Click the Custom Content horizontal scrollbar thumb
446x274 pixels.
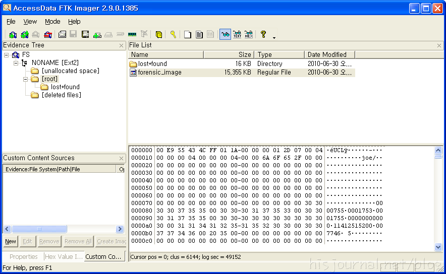[39, 229]
